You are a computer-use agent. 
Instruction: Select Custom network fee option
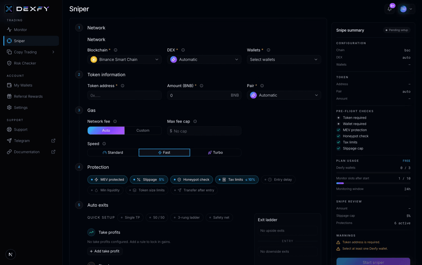coord(143,131)
